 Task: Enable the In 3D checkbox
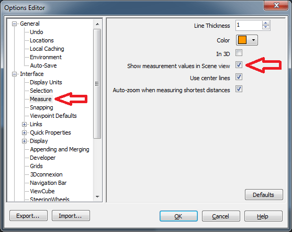(239, 53)
